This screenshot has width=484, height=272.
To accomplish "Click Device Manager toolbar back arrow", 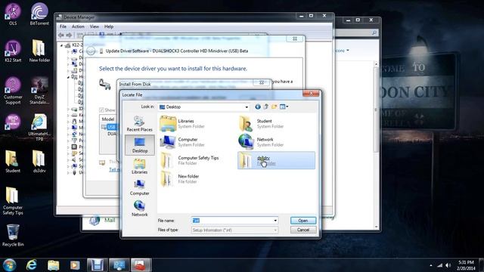I will (x=61, y=36).
